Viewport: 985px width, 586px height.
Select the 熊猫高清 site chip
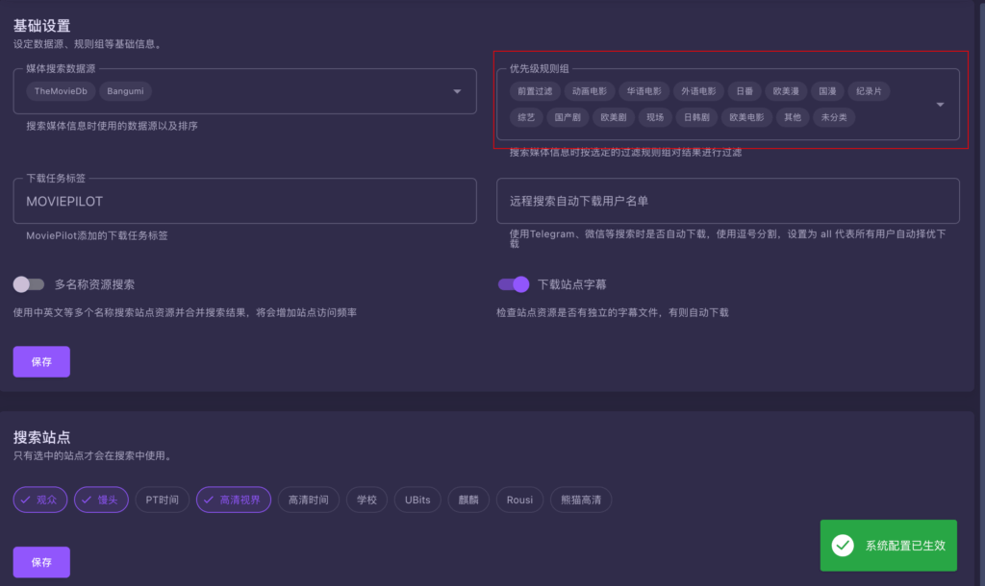(x=580, y=500)
